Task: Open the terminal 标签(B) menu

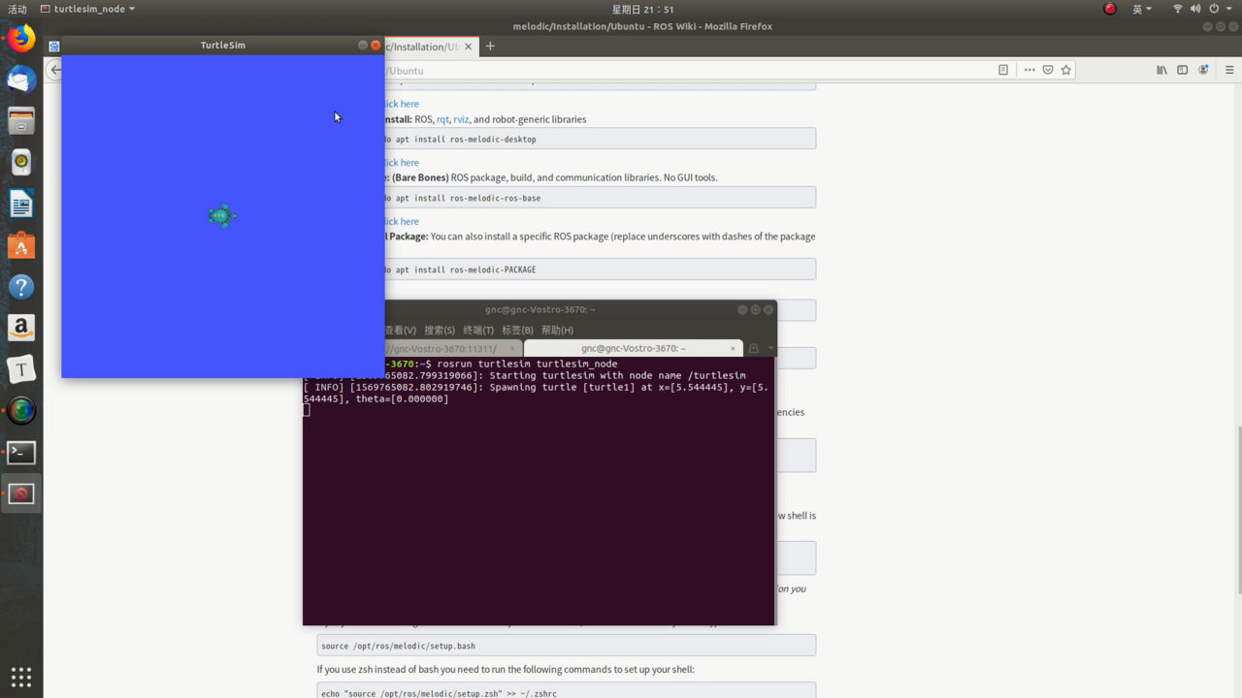Action: [517, 330]
